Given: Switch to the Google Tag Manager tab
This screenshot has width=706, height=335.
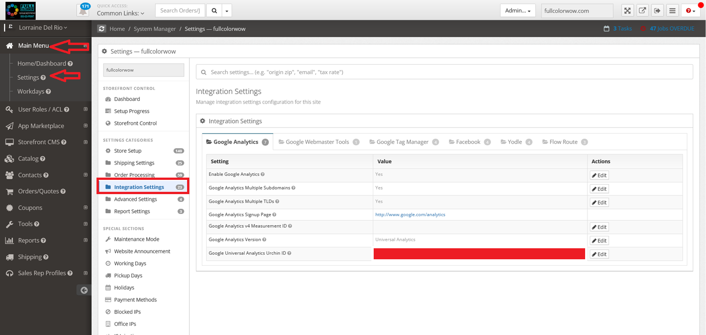Looking at the screenshot, I should [404, 142].
